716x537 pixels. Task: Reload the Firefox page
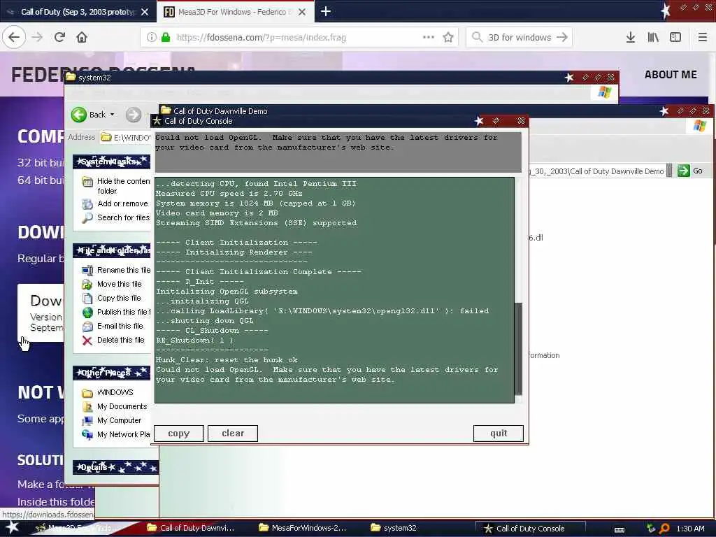point(59,37)
